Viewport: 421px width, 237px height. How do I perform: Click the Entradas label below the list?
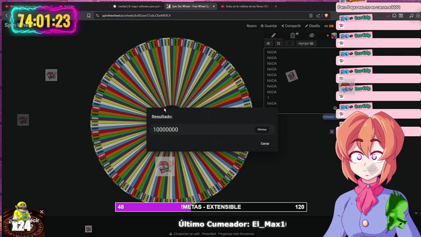329,117
